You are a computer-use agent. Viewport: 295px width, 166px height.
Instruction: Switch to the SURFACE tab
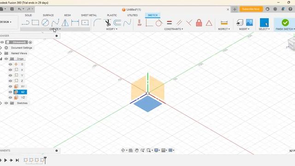click(48, 15)
